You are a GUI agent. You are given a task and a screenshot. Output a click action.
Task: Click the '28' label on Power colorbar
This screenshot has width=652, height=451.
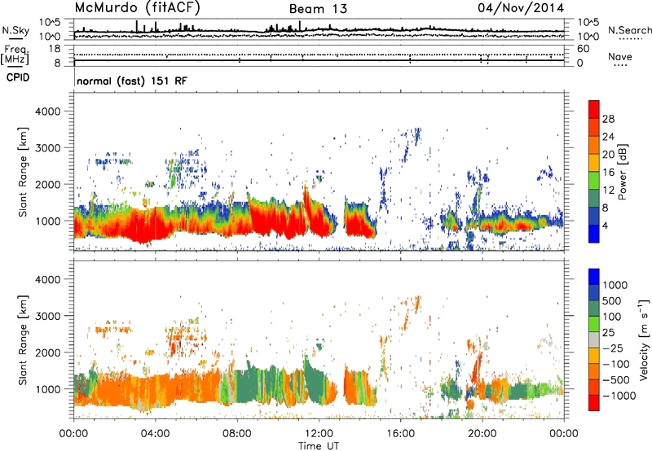pos(608,119)
